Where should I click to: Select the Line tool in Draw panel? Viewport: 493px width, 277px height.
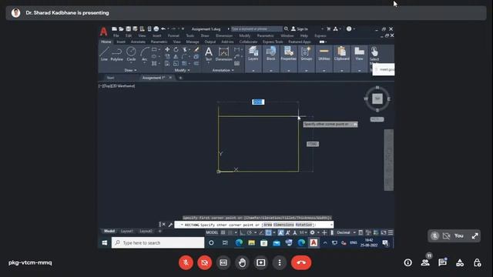tap(104, 53)
